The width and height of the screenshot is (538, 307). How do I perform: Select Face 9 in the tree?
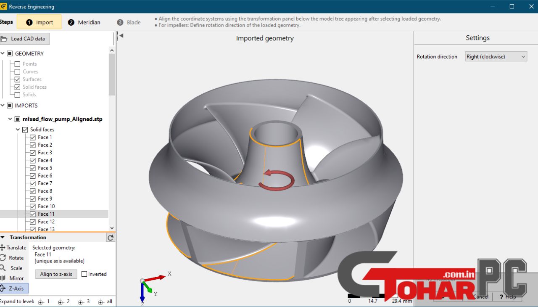coord(45,198)
